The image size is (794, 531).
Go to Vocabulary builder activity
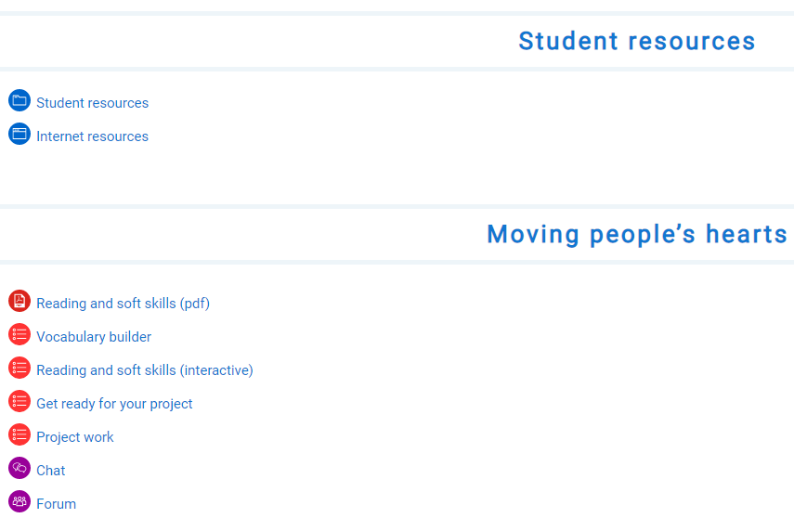pyautogui.click(x=94, y=337)
